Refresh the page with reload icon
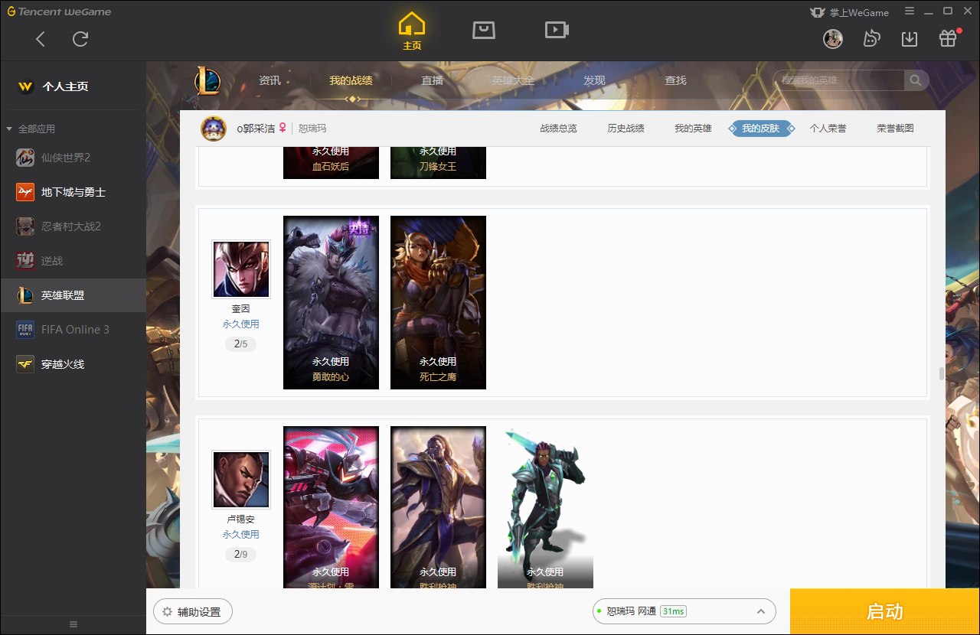This screenshot has width=980, height=635. tap(80, 39)
